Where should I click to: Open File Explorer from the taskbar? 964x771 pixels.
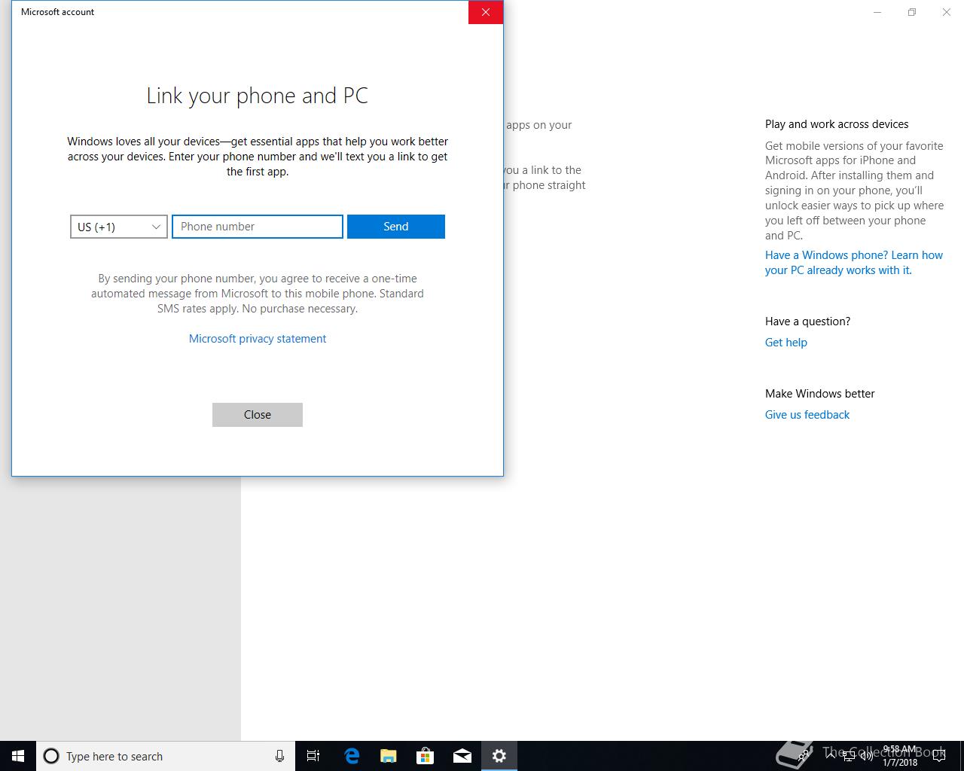pyautogui.click(x=389, y=756)
